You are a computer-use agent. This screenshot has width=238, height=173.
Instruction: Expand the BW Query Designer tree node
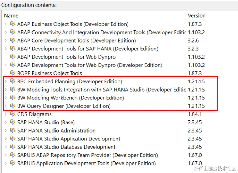(5, 106)
